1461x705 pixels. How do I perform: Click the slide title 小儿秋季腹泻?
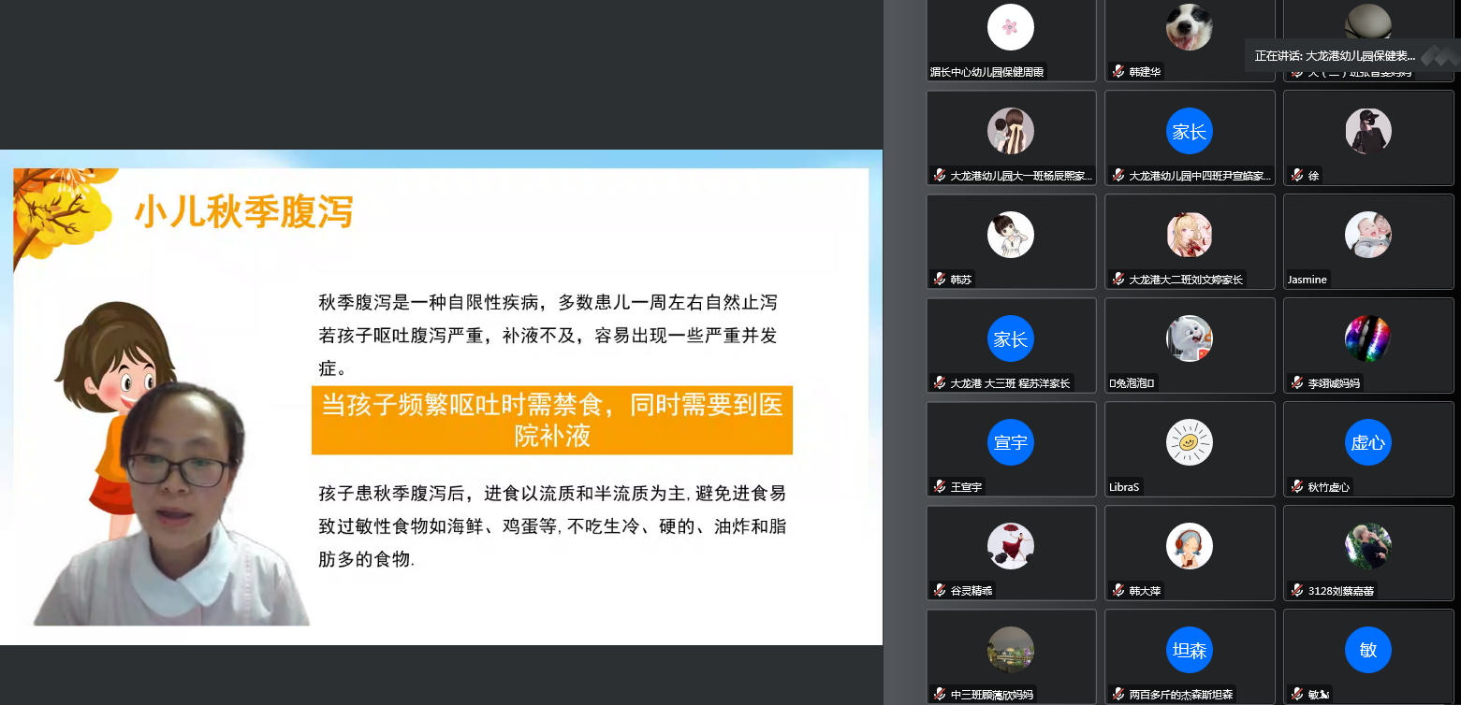[244, 211]
